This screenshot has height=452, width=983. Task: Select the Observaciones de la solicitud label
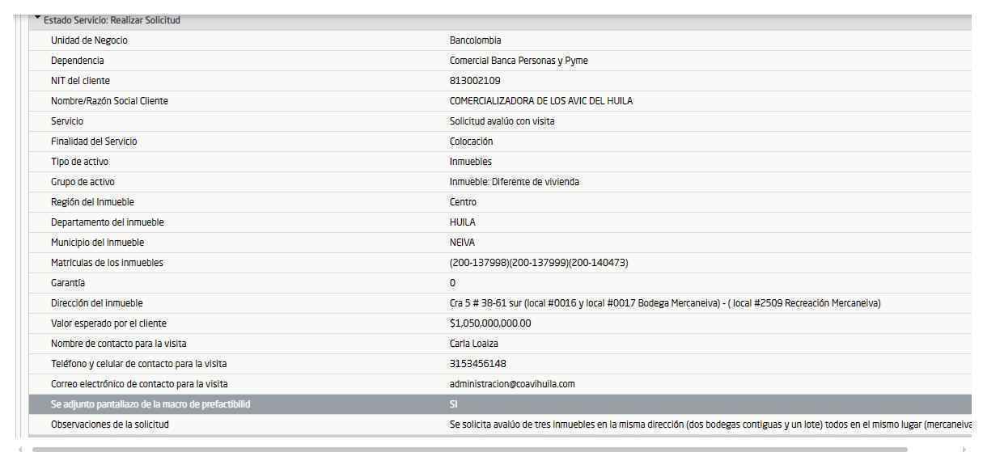pyautogui.click(x=110, y=425)
